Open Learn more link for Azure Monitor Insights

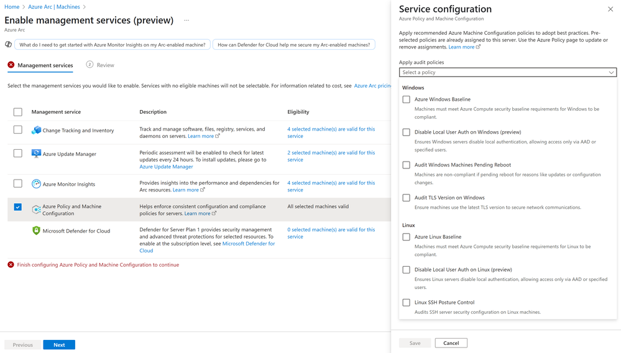[x=188, y=190]
